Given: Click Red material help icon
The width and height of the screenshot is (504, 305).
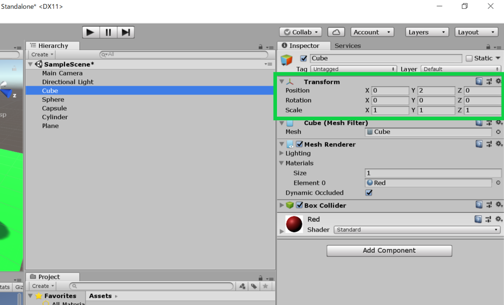Looking at the screenshot, I should coord(479,219).
